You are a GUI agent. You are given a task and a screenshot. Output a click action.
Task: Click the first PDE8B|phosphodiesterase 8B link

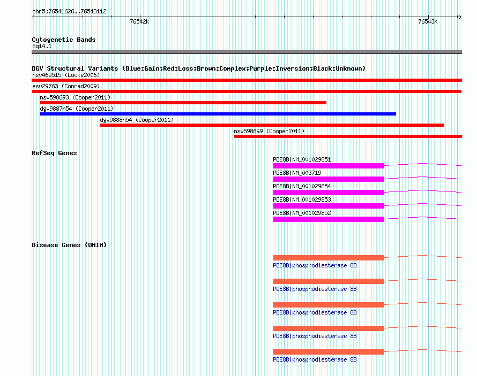pyautogui.click(x=315, y=265)
